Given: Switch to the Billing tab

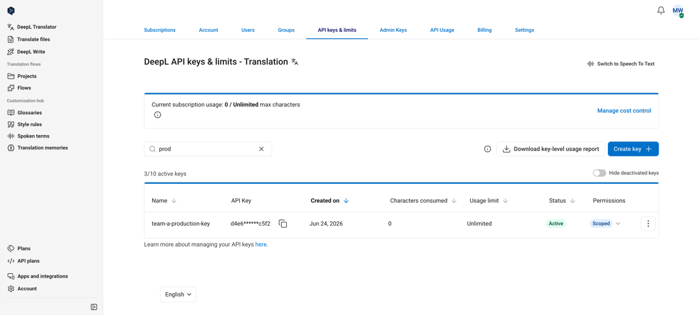Looking at the screenshot, I should pyautogui.click(x=484, y=30).
